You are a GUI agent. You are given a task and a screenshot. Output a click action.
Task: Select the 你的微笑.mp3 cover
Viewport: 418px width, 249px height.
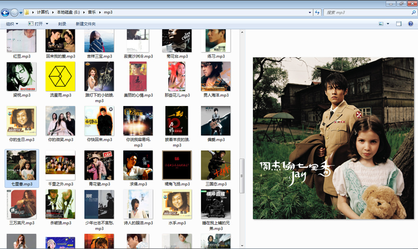[x=60, y=121]
